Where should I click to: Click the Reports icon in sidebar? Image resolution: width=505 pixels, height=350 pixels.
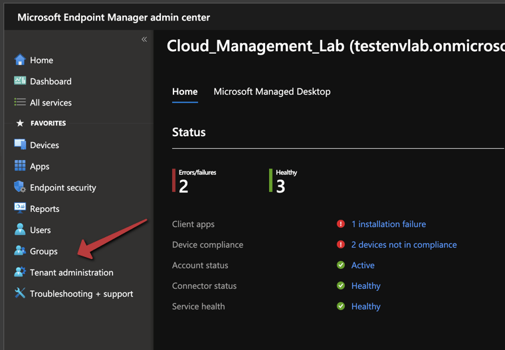pyautogui.click(x=20, y=209)
